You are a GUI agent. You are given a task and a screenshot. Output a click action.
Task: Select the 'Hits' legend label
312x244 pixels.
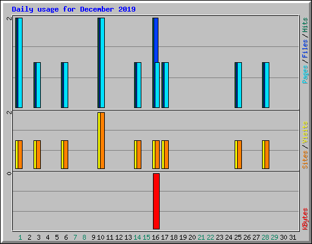tap(305, 25)
